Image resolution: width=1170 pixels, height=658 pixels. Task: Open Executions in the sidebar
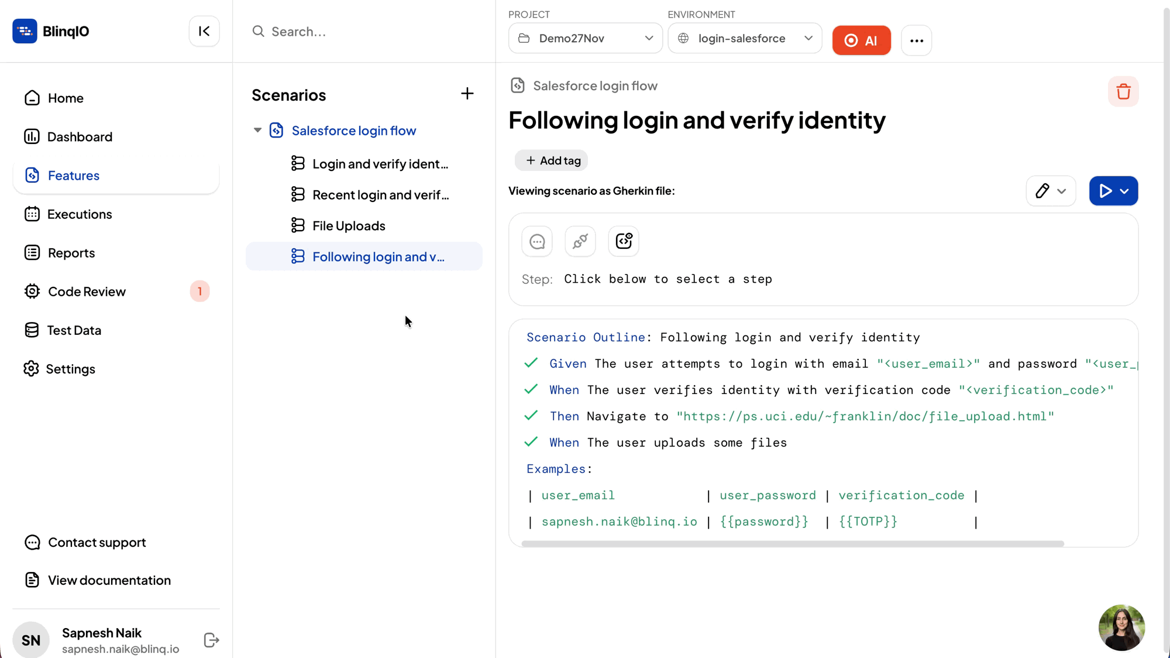click(x=80, y=214)
